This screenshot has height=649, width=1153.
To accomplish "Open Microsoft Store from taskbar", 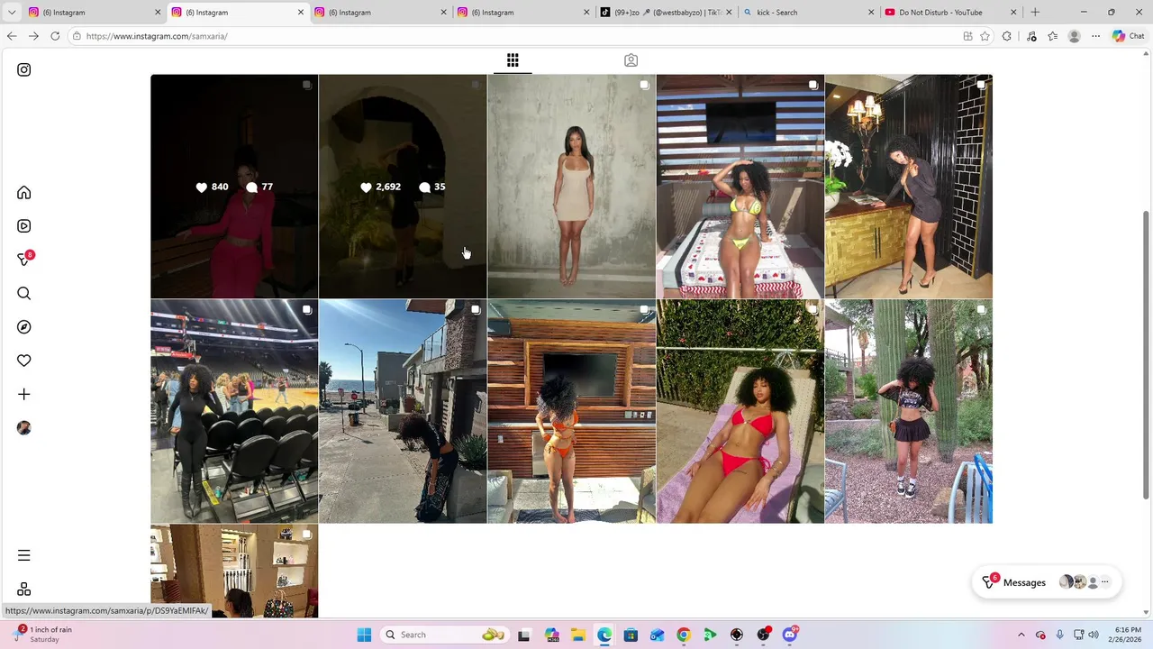I will click(x=631, y=635).
